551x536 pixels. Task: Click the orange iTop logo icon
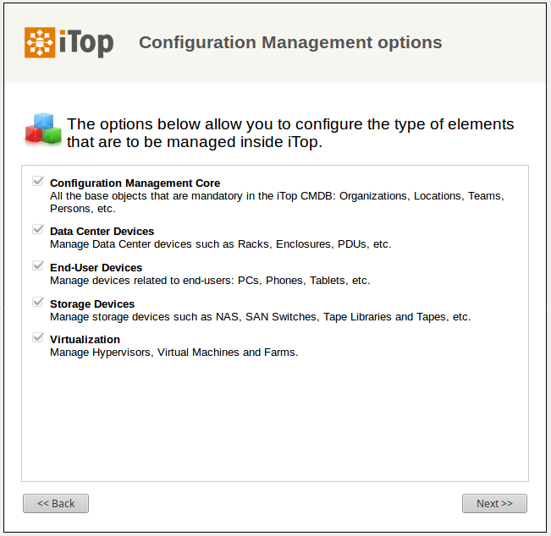(41, 42)
